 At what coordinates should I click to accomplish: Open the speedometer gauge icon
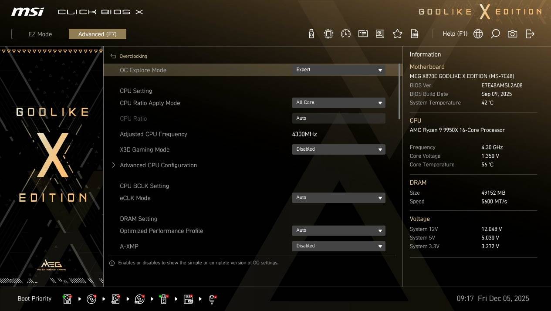tap(346, 34)
